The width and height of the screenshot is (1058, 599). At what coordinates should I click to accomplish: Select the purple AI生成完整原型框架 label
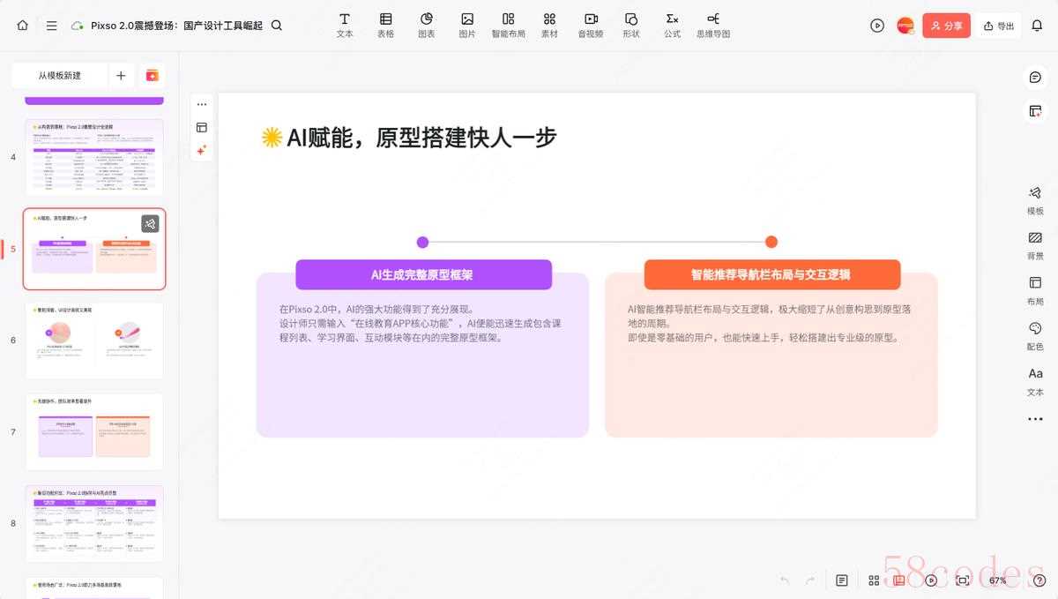pos(423,274)
